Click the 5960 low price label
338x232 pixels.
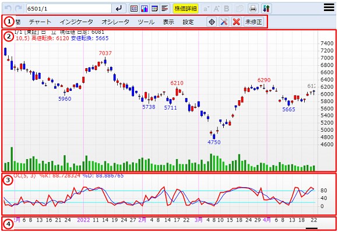[65, 99]
